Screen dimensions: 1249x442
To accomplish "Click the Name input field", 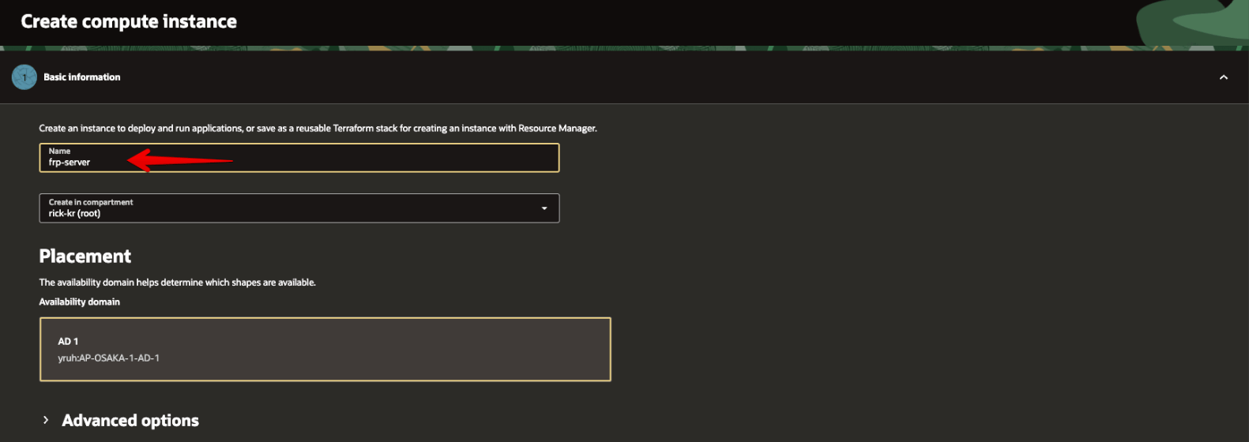I will [299, 157].
